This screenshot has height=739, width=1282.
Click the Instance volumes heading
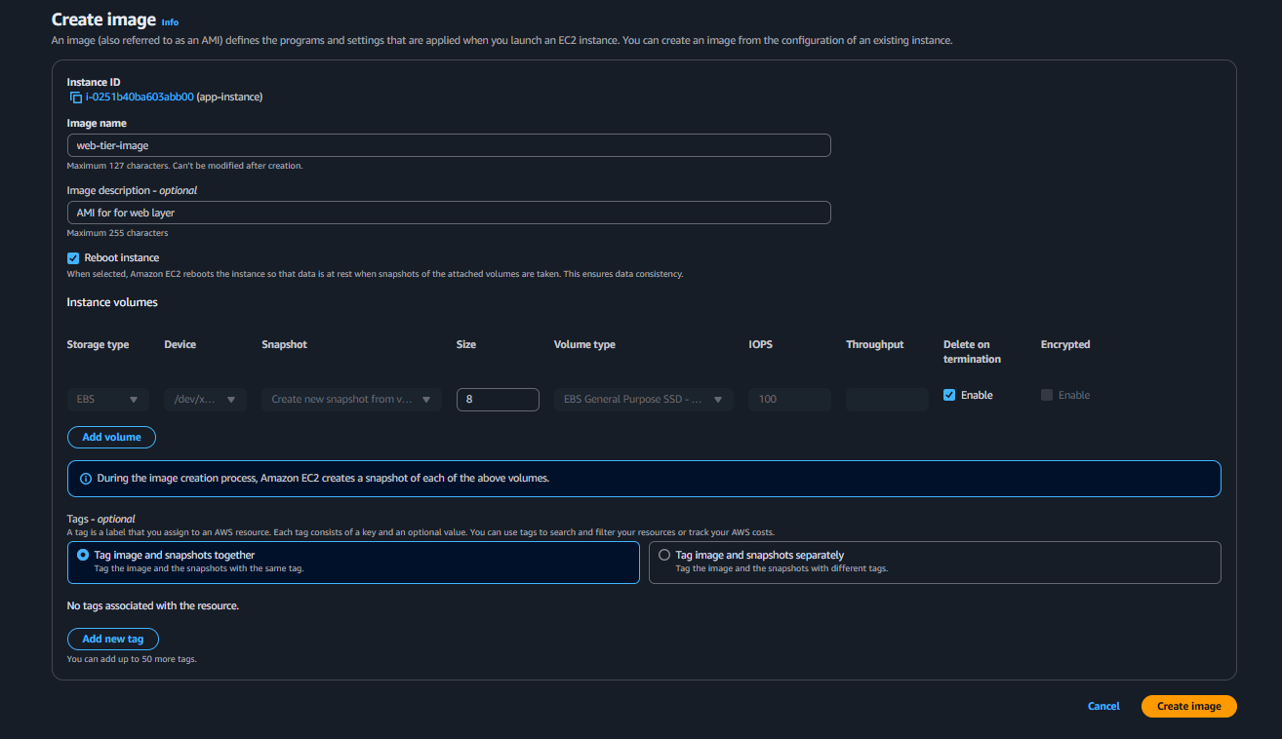click(x=112, y=302)
